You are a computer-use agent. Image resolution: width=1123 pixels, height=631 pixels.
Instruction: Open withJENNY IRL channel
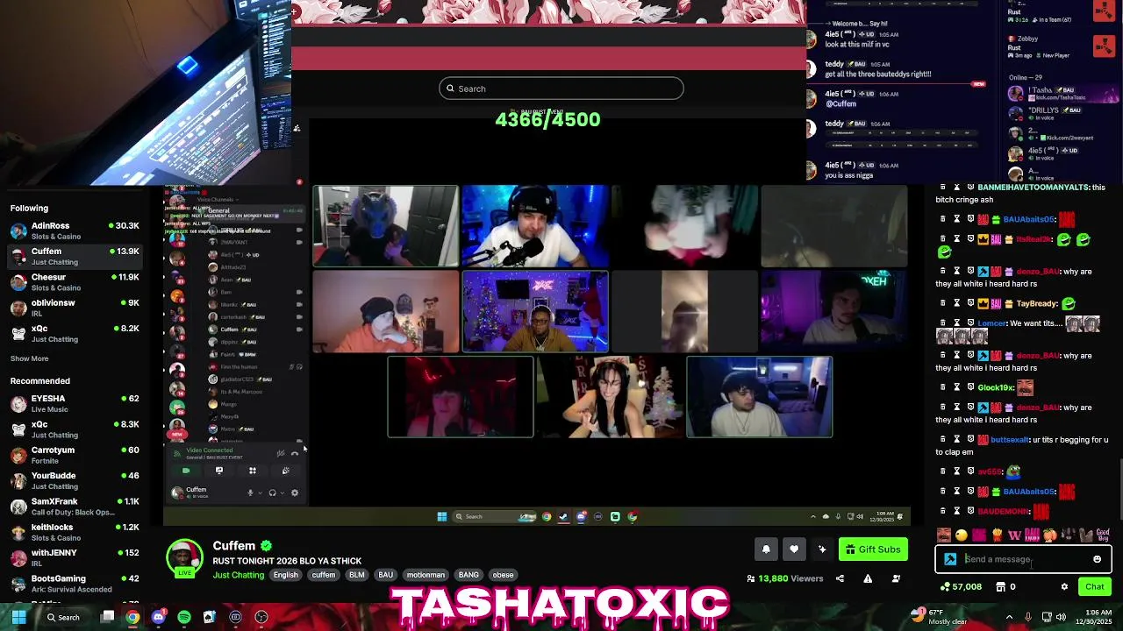[75, 557]
